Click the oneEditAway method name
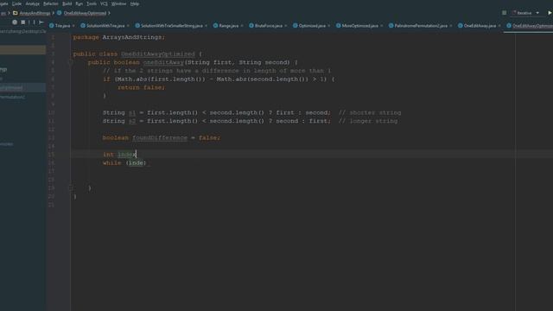553x311 pixels. point(163,62)
